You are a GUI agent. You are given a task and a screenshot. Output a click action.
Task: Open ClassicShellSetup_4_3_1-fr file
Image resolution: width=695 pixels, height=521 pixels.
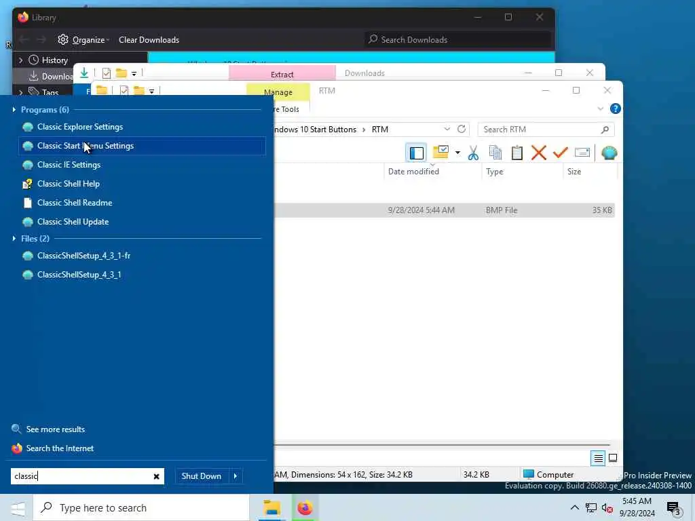[x=83, y=256]
